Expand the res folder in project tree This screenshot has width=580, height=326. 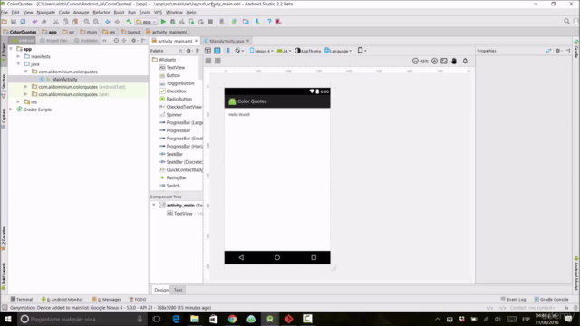(18, 101)
